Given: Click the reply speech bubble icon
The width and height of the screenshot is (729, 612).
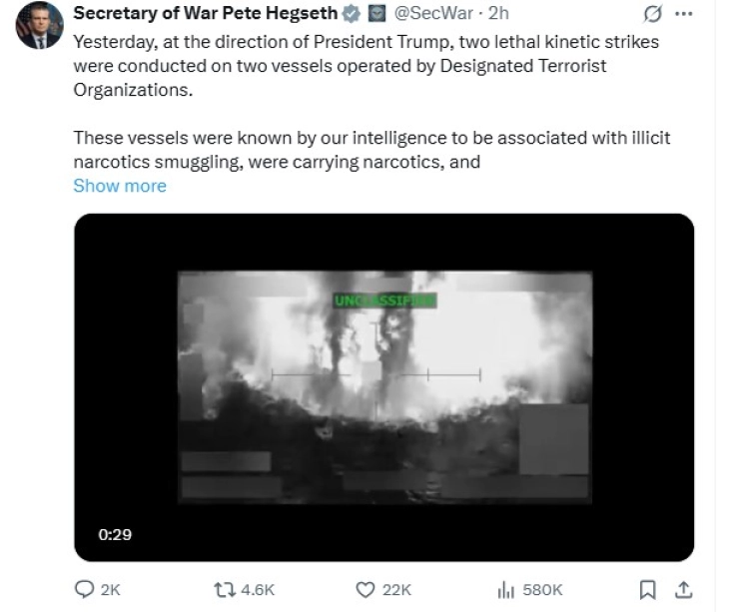Looking at the screenshot, I should click(85, 589).
